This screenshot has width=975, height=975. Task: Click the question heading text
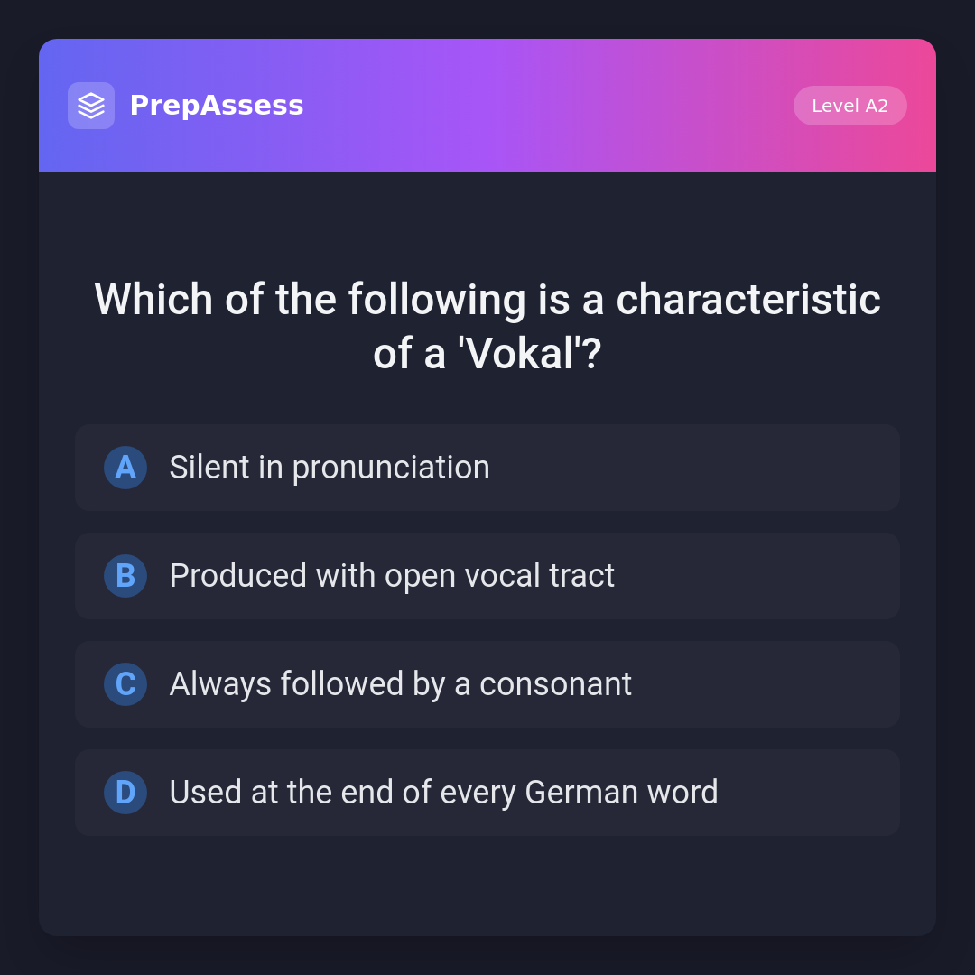tap(487, 300)
